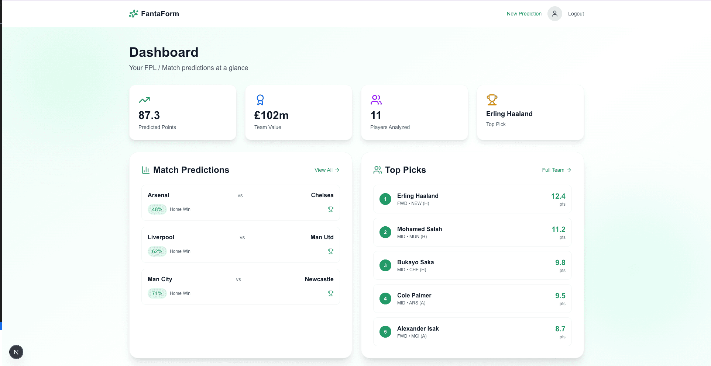Open the Erling Haaland top pick row

click(x=473, y=199)
